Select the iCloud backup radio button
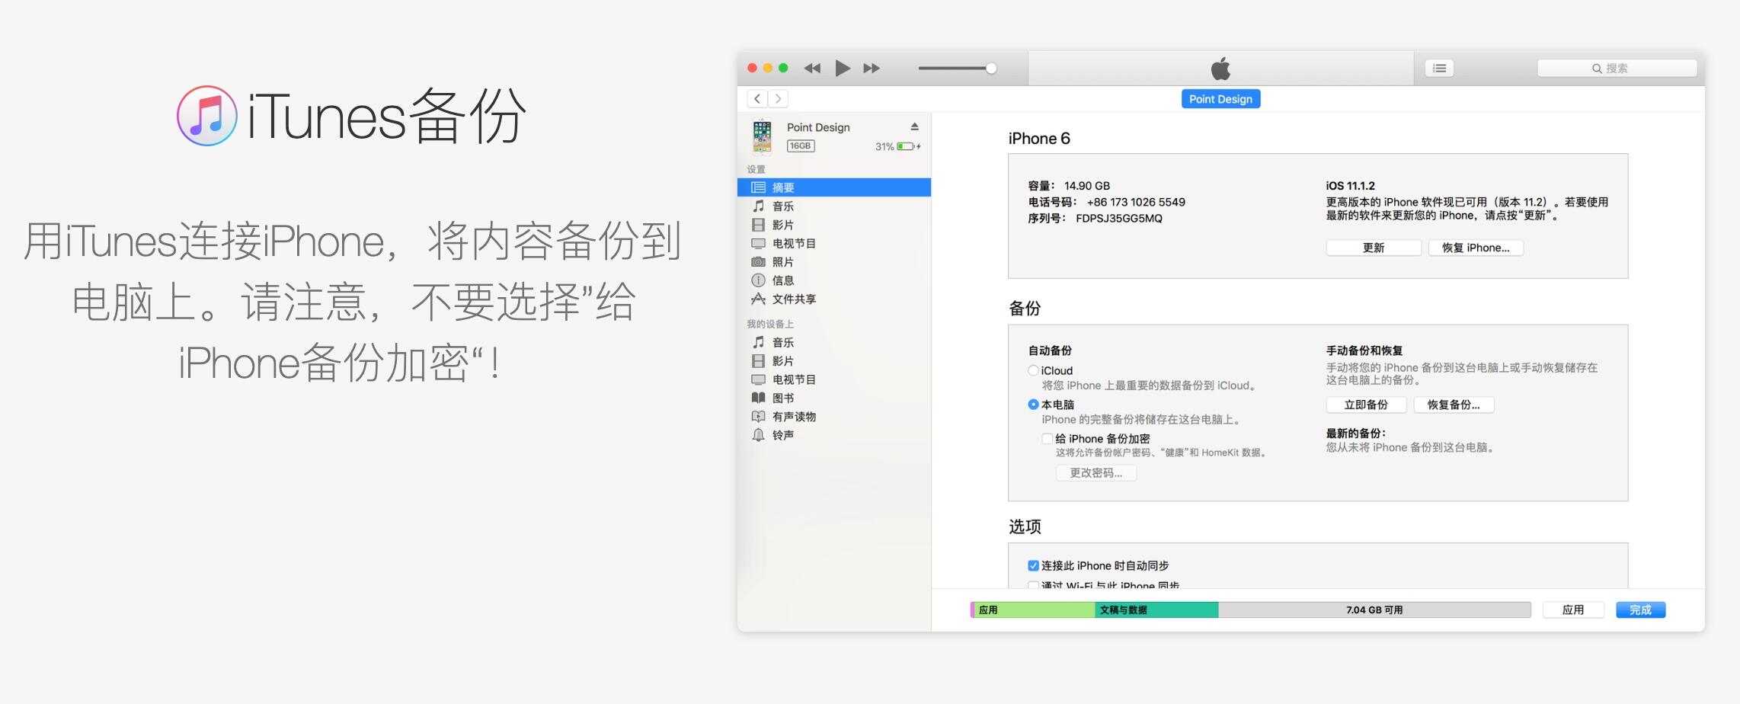Image resolution: width=1740 pixels, height=704 pixels. (1033, 370)
